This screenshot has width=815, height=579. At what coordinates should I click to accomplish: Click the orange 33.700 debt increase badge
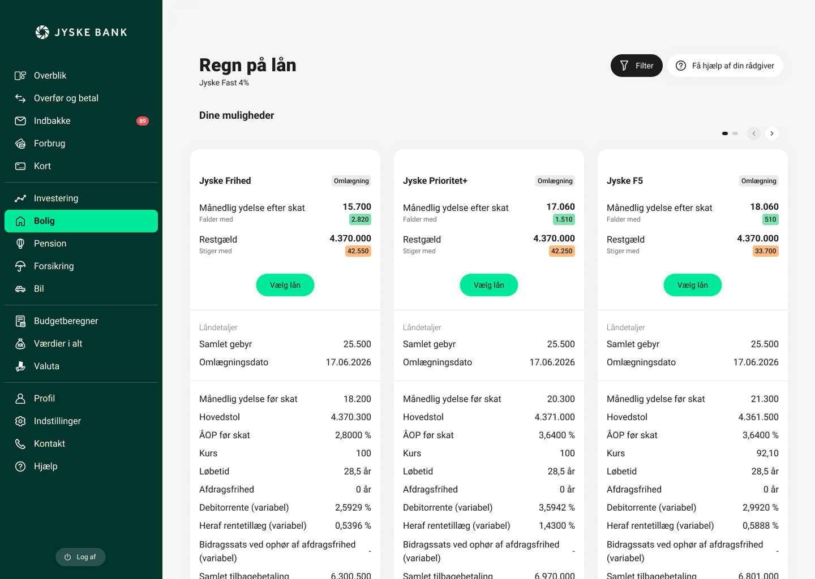coord(766,251)
